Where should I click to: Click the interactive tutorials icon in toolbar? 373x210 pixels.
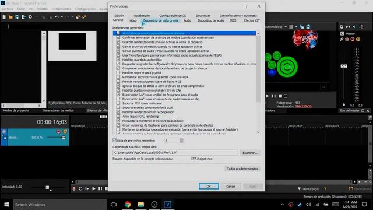pos(78,17)
